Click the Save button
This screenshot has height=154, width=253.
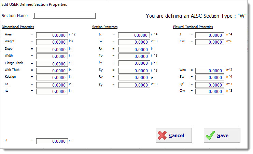[222, 135]
